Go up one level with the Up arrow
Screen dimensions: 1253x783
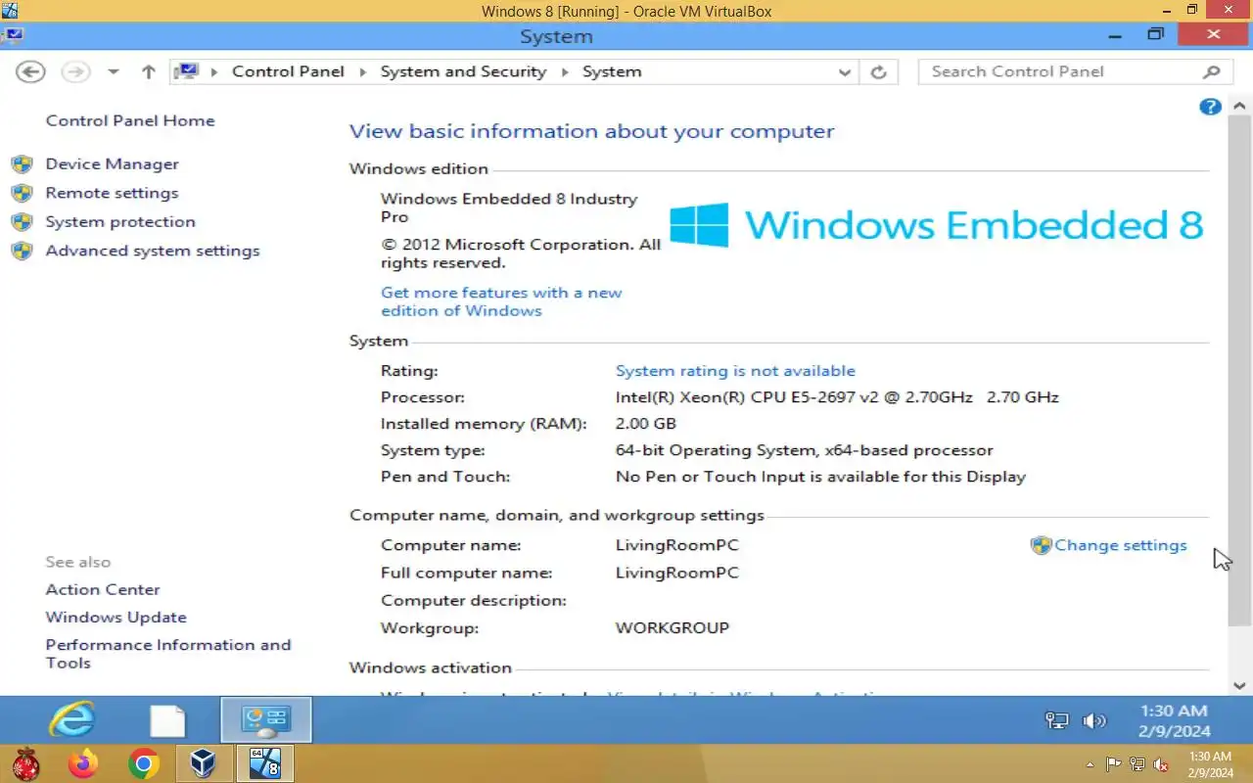point(149,71)
